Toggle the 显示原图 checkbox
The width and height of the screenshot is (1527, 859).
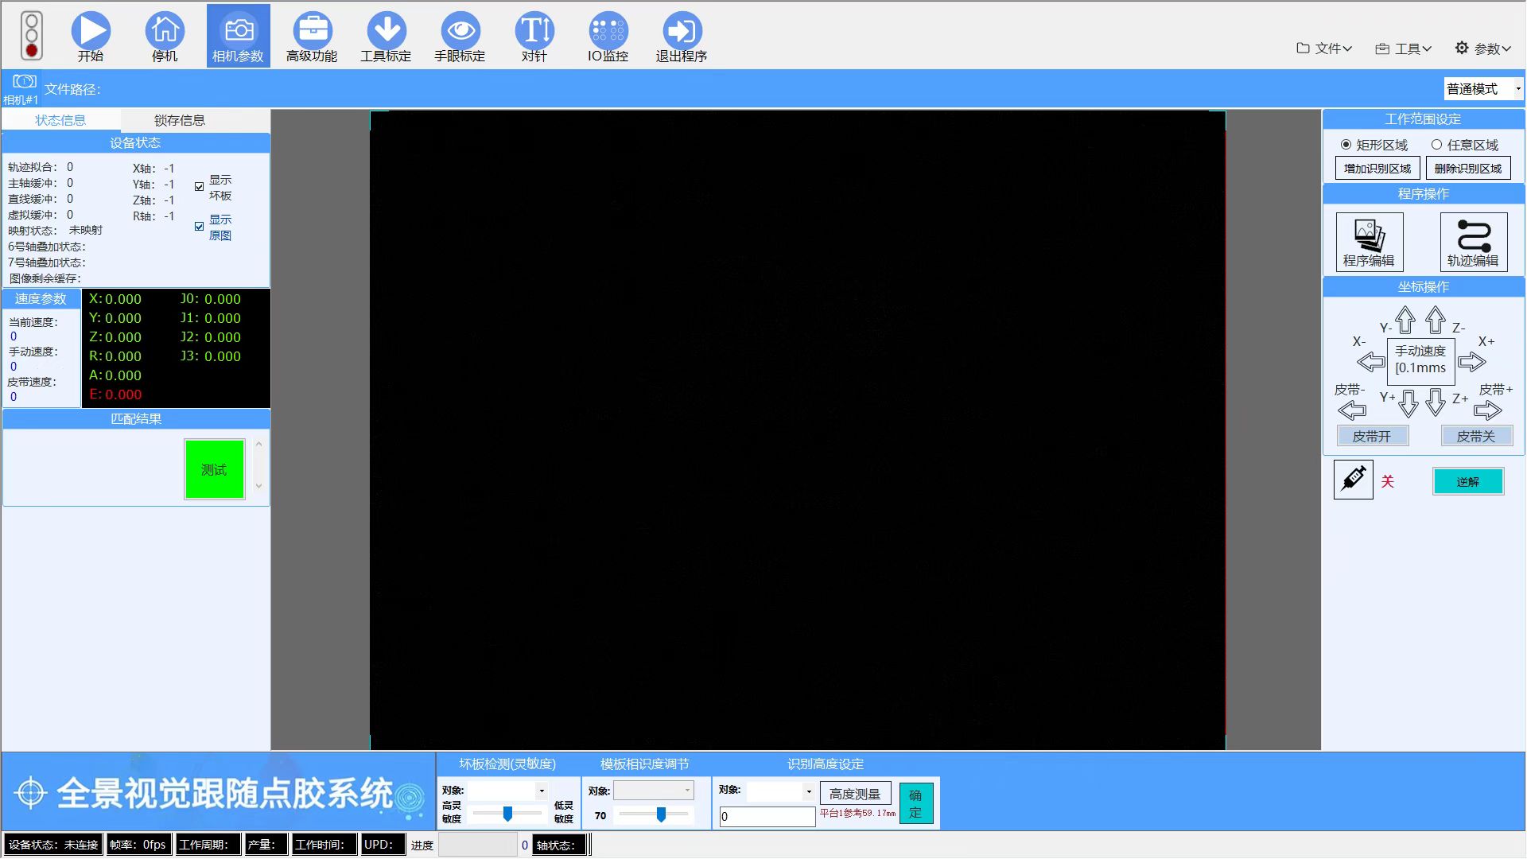click(200, 227)
